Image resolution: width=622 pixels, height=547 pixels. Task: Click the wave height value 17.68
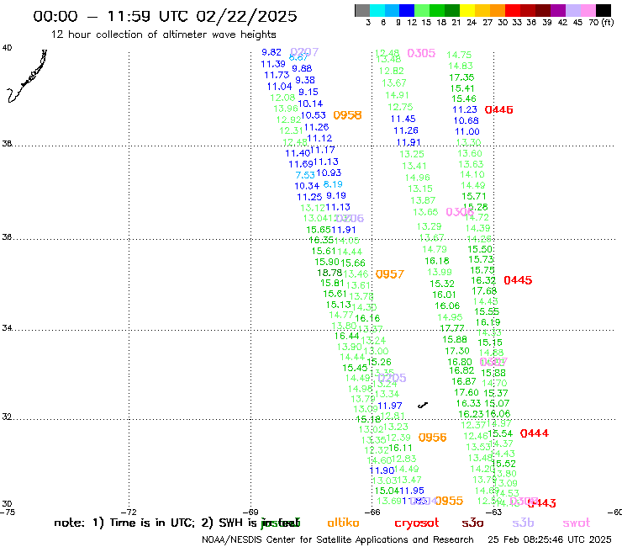pyautogui.click(x=484, y=291)
